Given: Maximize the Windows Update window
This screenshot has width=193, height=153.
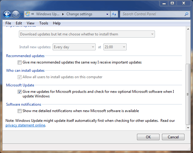Looking at the screenshot, I should tap(172, 3).
